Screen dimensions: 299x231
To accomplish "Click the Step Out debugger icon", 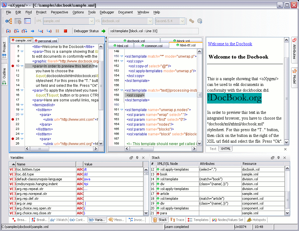I will (x=24, y=31).
